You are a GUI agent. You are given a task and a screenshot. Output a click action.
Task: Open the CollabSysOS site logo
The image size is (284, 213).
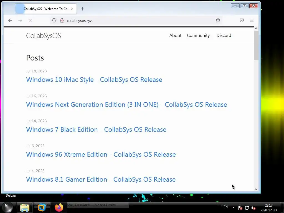[x=44, y=36]
